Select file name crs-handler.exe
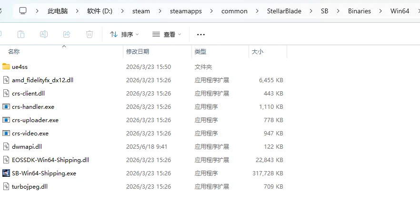 coord(33,107)
